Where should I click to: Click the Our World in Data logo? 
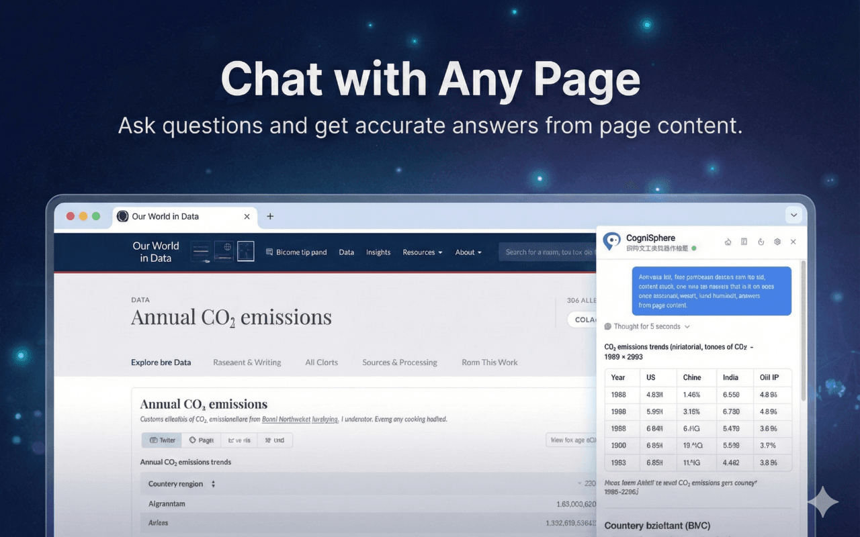coord(156,252)
